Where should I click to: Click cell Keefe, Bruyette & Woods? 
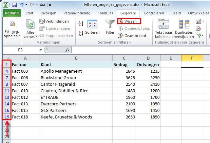[x=76, y=117]
